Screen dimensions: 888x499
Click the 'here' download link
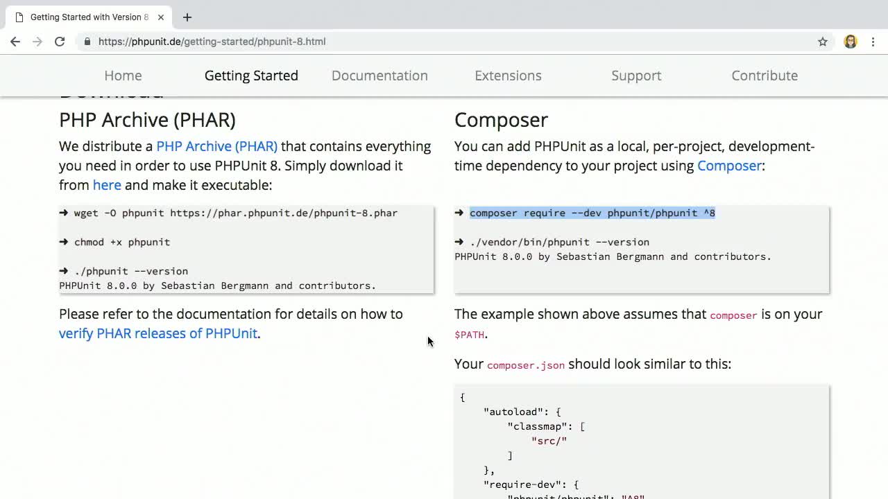coord(107,185)
